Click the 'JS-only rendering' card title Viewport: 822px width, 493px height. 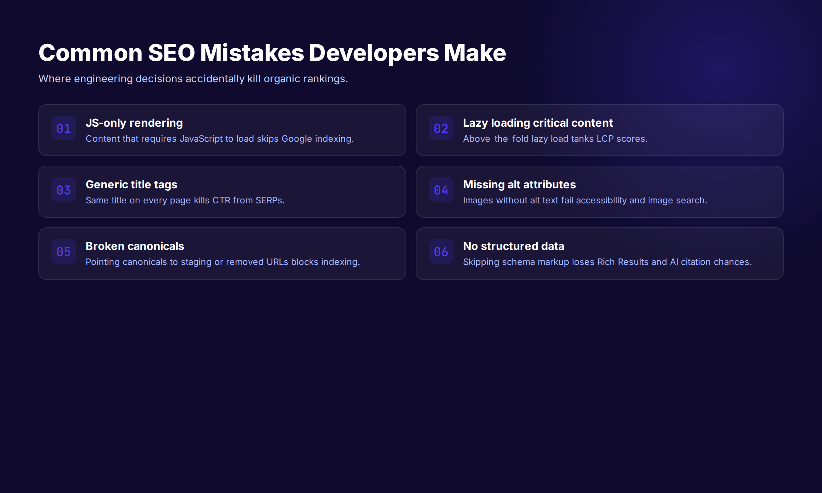point(134,123)
